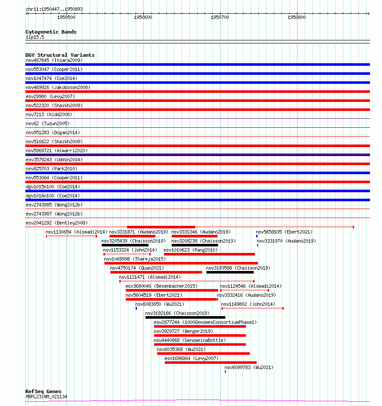Open the nsv62 (Tuzun2005) variant

click(x=48, y=123)
